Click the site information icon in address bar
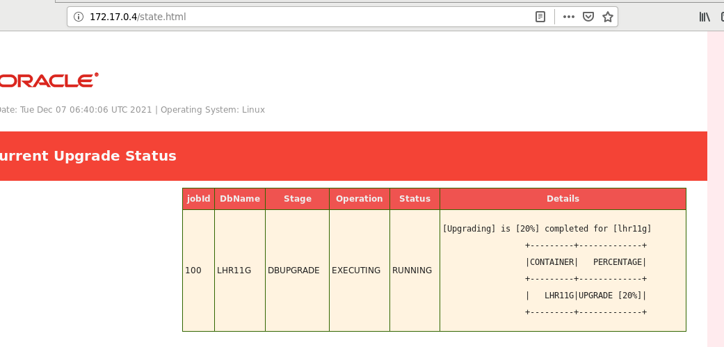Image resolution: width=724 pixels, height=347 pixels. tap(79, 17)
